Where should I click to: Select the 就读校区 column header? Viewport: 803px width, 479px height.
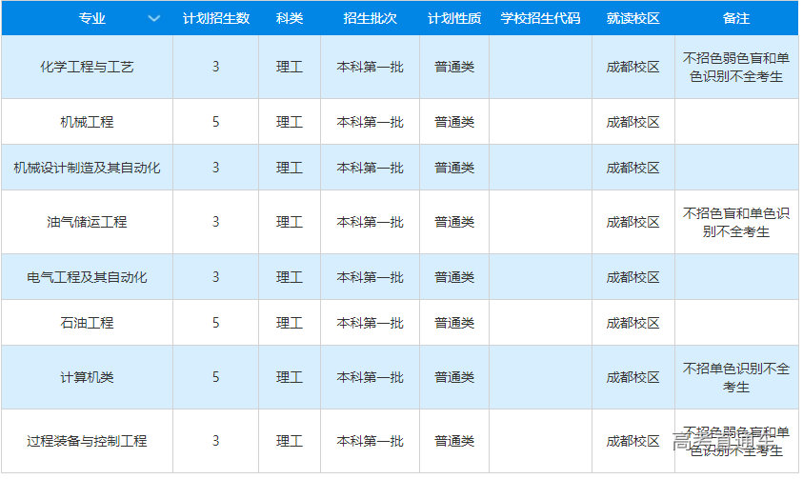pyautogui.click(x=632, y=19)
